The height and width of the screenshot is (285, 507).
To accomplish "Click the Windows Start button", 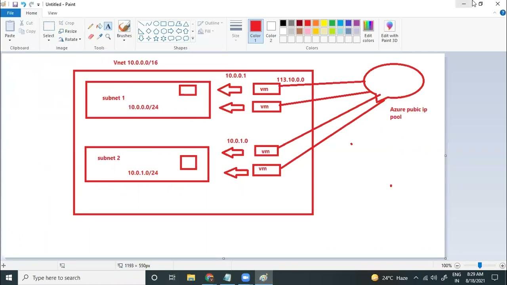I will (x=9, y=277).
